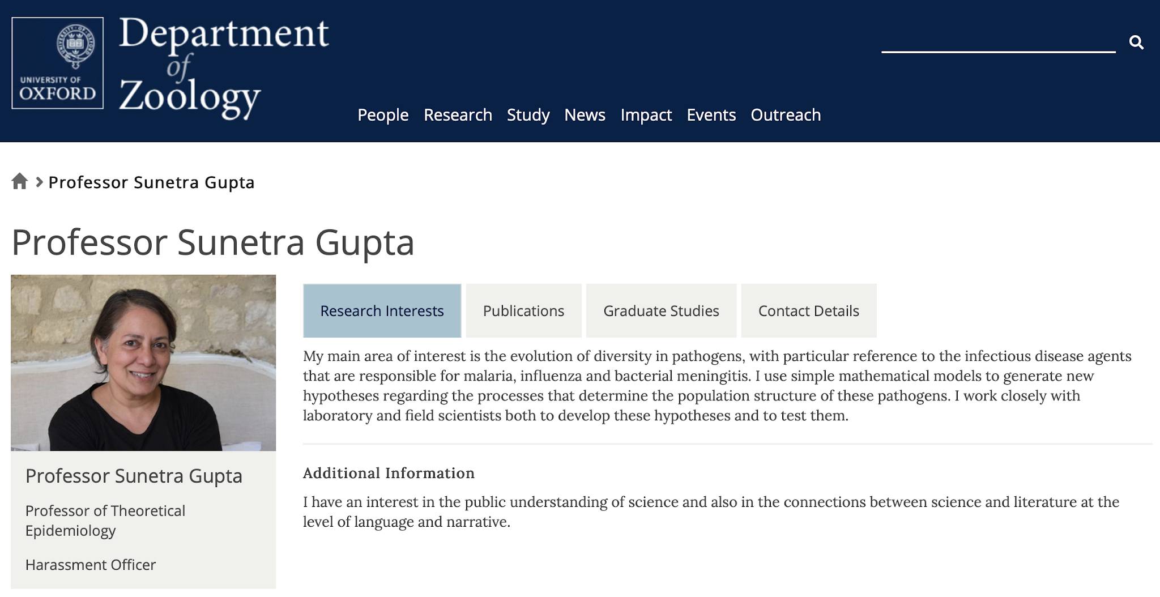This screenshot has height=597, width=1160.
Task: Open the Events menu
Action: click(x=711, y=115)
